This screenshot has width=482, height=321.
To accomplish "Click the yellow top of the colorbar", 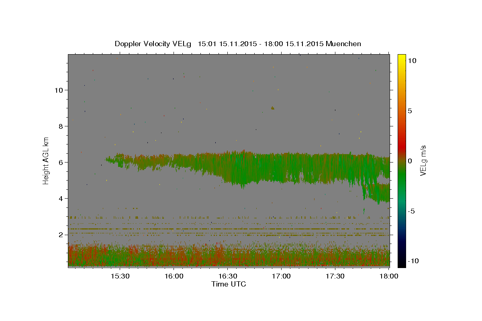I will point(401,58).
